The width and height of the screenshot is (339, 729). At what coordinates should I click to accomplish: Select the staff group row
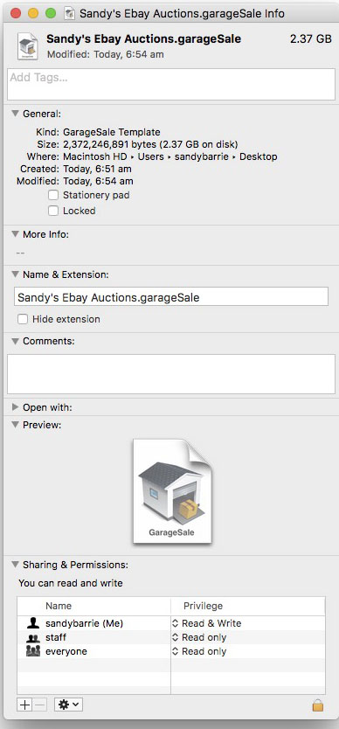point(171,637)
